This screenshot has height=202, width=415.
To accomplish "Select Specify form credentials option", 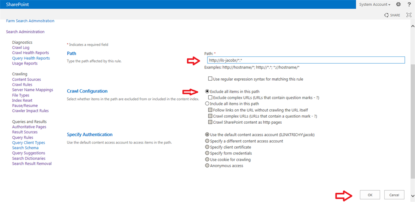I will 207,153.
